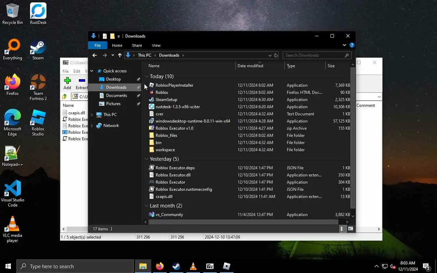Click 7-Zip icon in the taskbar
Image resolution: width=437 pixels, height=273 pixels.
point(210,266)
